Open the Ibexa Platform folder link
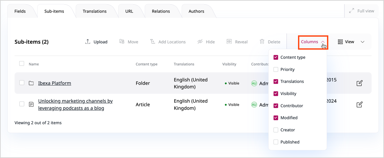 54,83
